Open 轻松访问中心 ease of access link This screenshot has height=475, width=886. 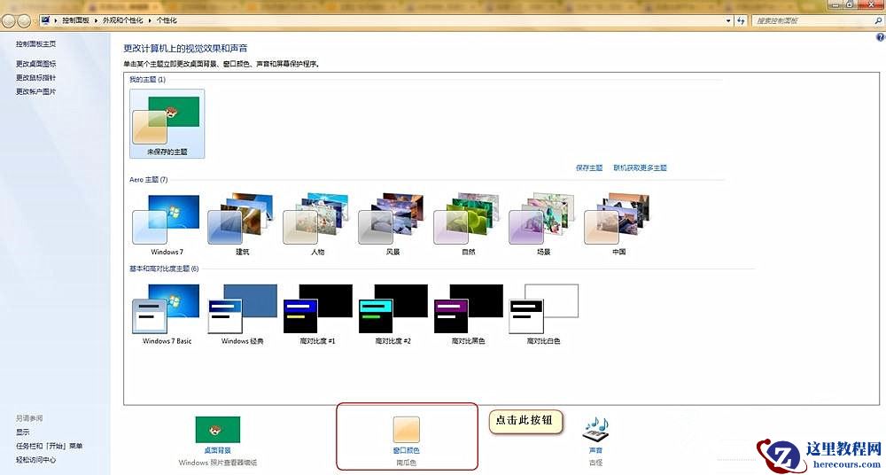(35, 460)
